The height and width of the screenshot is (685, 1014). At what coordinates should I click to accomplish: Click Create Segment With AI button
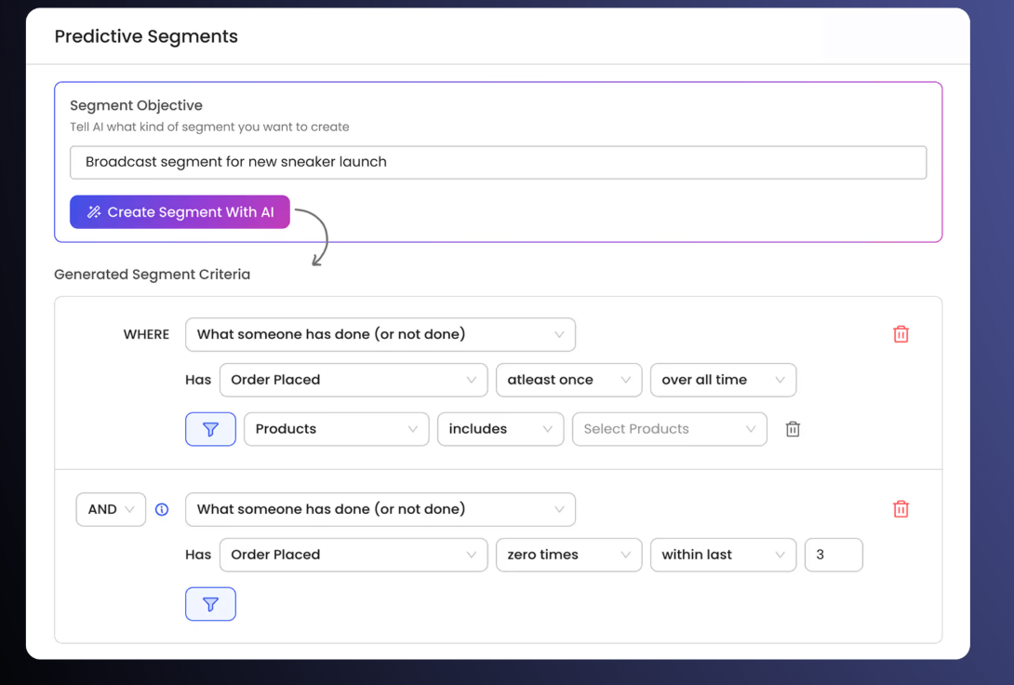pos(180,212)
